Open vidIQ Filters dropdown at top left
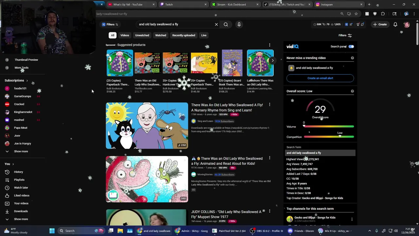Image resolution: width=419 pixels, height=236 pixels. coord(110,24)
